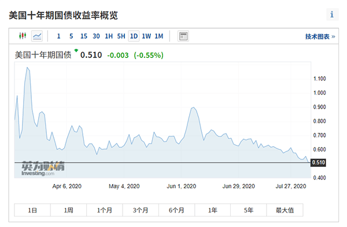Select the area line chart icon
Screen dimensions: 347x227
[37, 36]
